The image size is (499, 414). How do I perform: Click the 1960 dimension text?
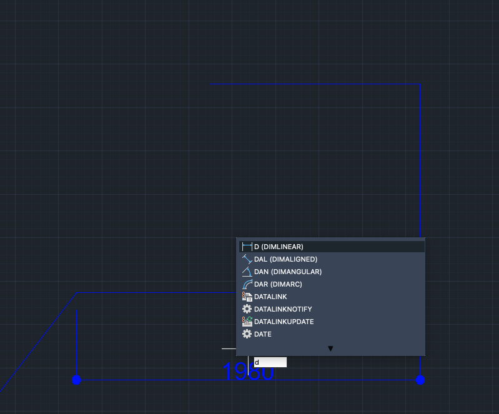pyautogui.click(x=237, y=373)
